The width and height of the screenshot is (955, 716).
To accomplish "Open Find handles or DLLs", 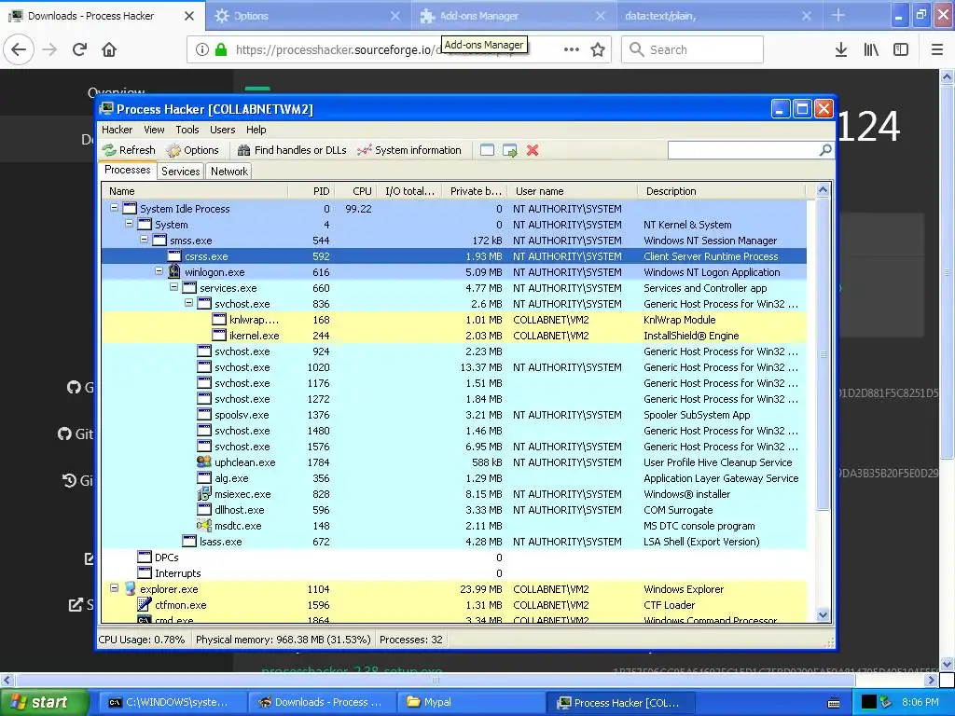I will pyautogui.click(x=292, y=150).
